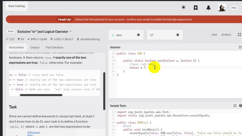Click the kata title Exclusive or Logical Operator
The image size is (242, 136).
43,32
